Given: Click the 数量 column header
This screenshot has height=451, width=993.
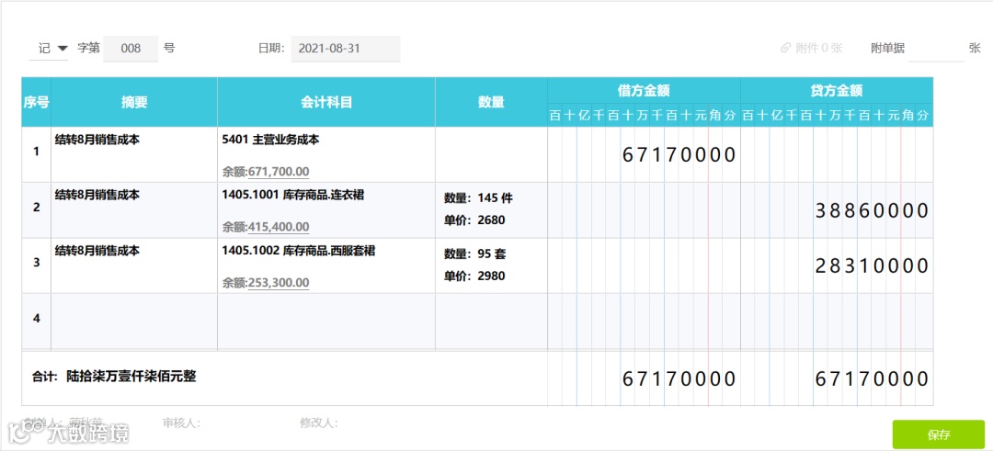Looking at the screenshot, I should [491, 102].
